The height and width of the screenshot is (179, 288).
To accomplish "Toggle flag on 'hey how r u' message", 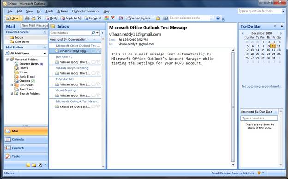I will pos(98,62).
